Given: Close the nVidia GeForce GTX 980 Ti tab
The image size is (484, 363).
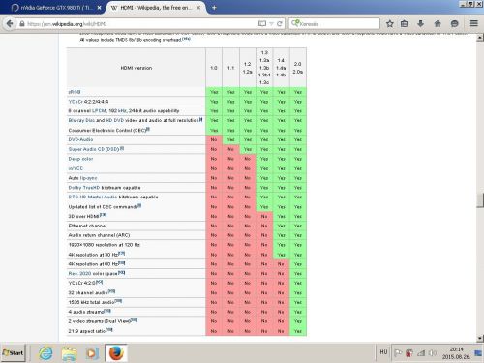Looking at the screenshot, I should [x=99, y=8].
